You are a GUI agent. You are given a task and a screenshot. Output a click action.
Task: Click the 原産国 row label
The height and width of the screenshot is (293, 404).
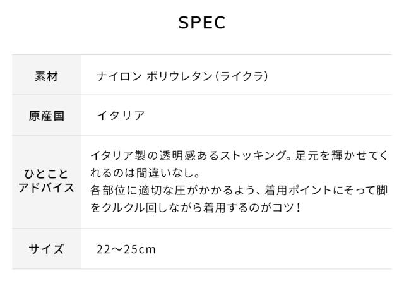click(x=46, y=115)
